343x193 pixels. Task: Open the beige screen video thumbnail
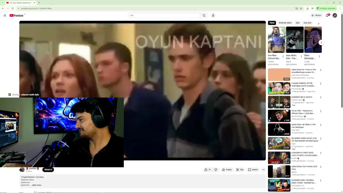pos(279,75)
